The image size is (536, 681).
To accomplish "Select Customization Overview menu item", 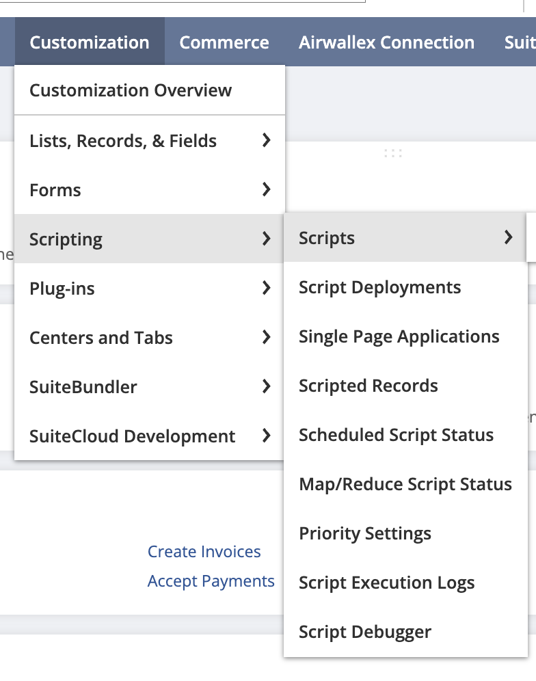I will [131, 90].
